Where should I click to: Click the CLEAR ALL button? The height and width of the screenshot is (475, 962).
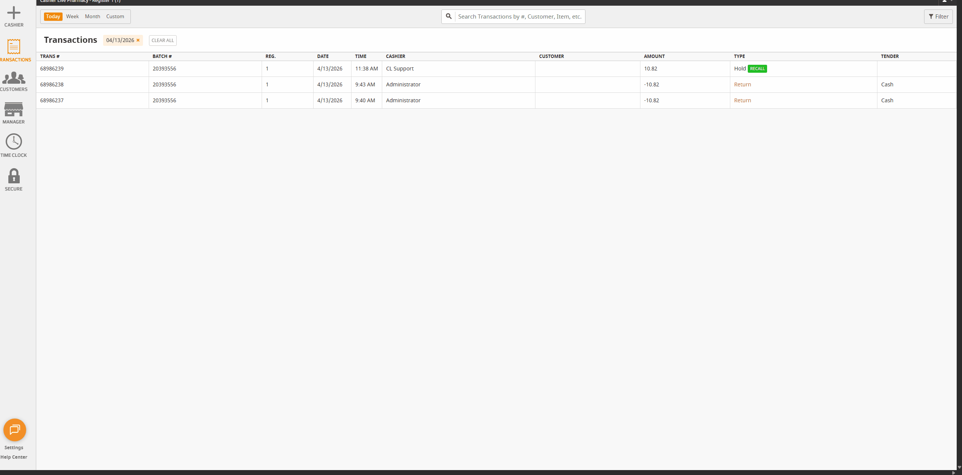[163, 41]
